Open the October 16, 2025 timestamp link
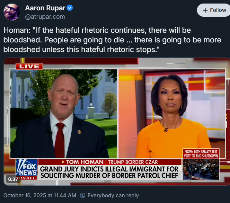The width and height of the screenshot is (230, 203). [40, 195]
